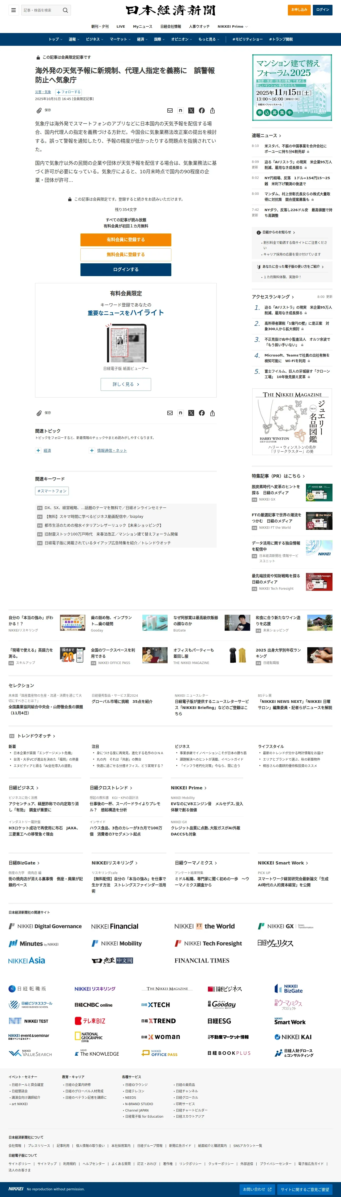Open 日経ビジネス section heading
This screenshot has height=1197, width=341.
pyautogui.click(x=24, y=788)
